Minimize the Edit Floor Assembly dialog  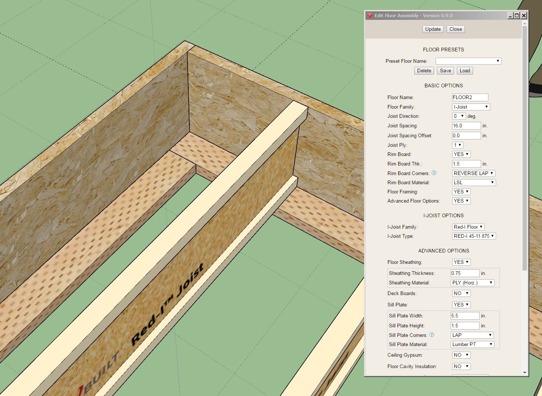click(510, 15)
